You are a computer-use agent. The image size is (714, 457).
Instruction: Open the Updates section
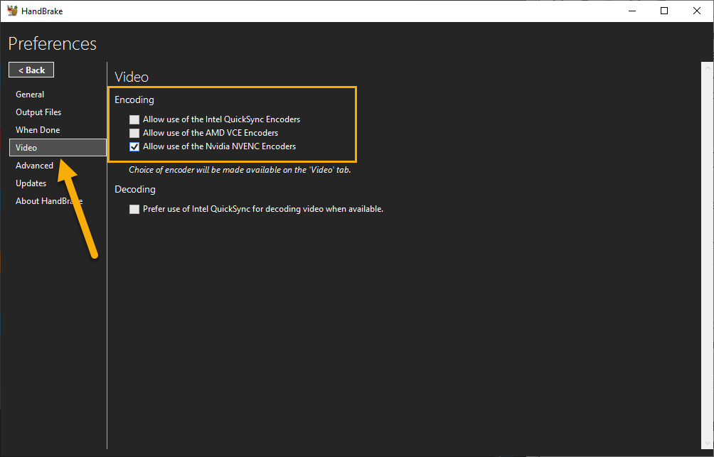[31, 183]
